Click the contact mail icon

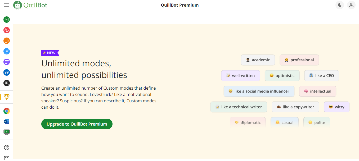pos(6,158)
